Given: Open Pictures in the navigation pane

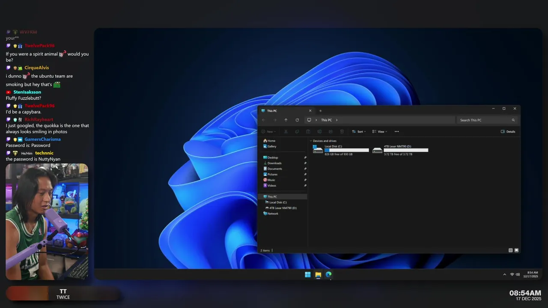Looking at the screenshot, I should (271, 174).
